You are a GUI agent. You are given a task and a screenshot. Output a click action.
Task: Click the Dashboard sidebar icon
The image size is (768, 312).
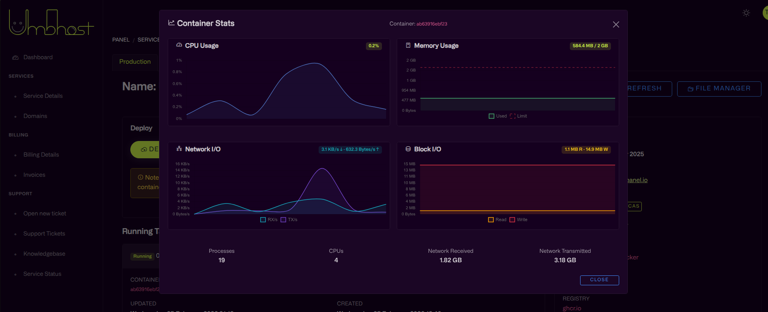pos(16,58)
